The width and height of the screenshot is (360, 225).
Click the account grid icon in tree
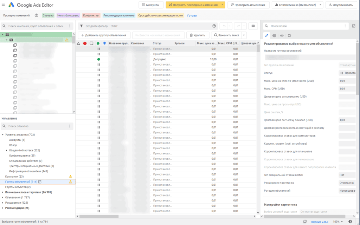pyautogui.click(x=7, y=35)
